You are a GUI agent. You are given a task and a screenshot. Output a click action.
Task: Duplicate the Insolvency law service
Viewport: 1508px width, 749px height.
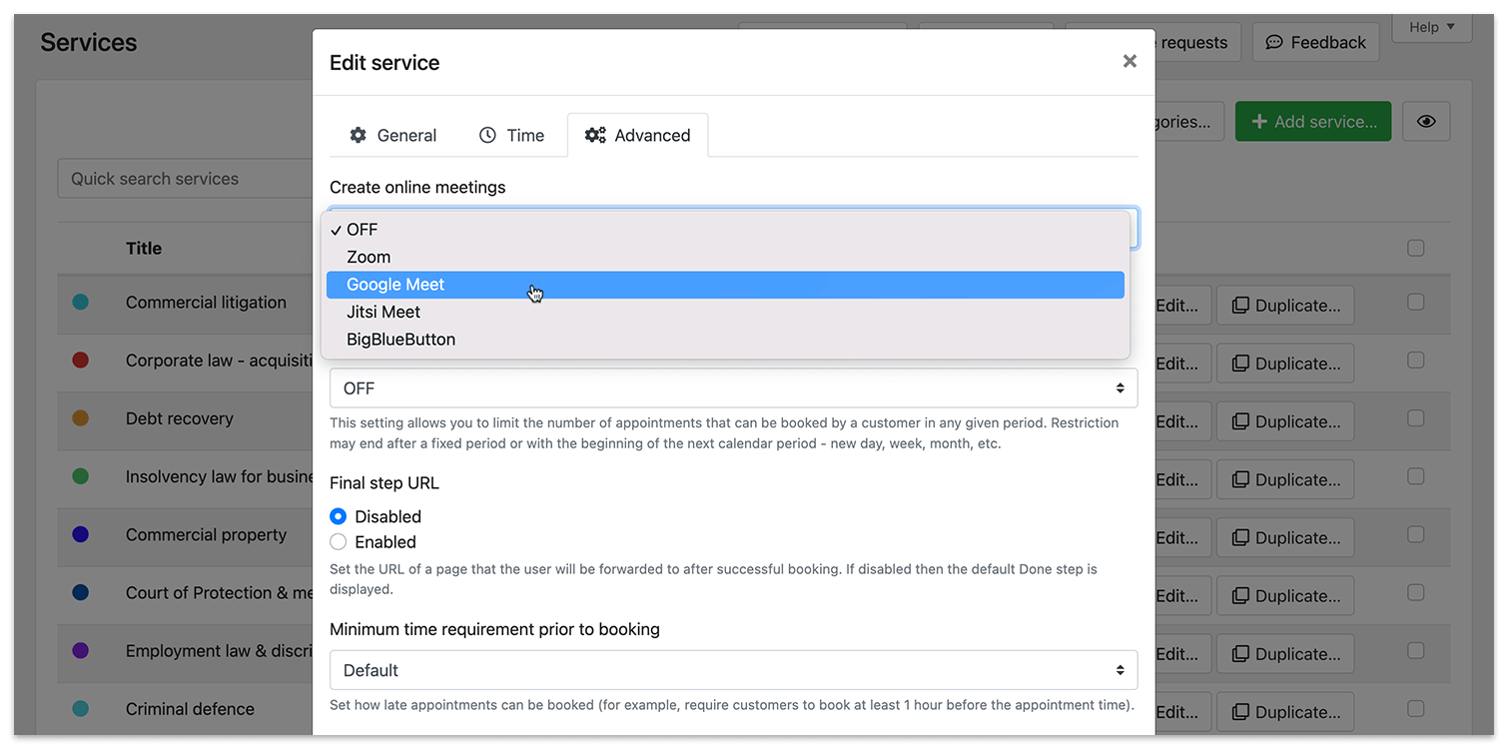coord(1285,479)
